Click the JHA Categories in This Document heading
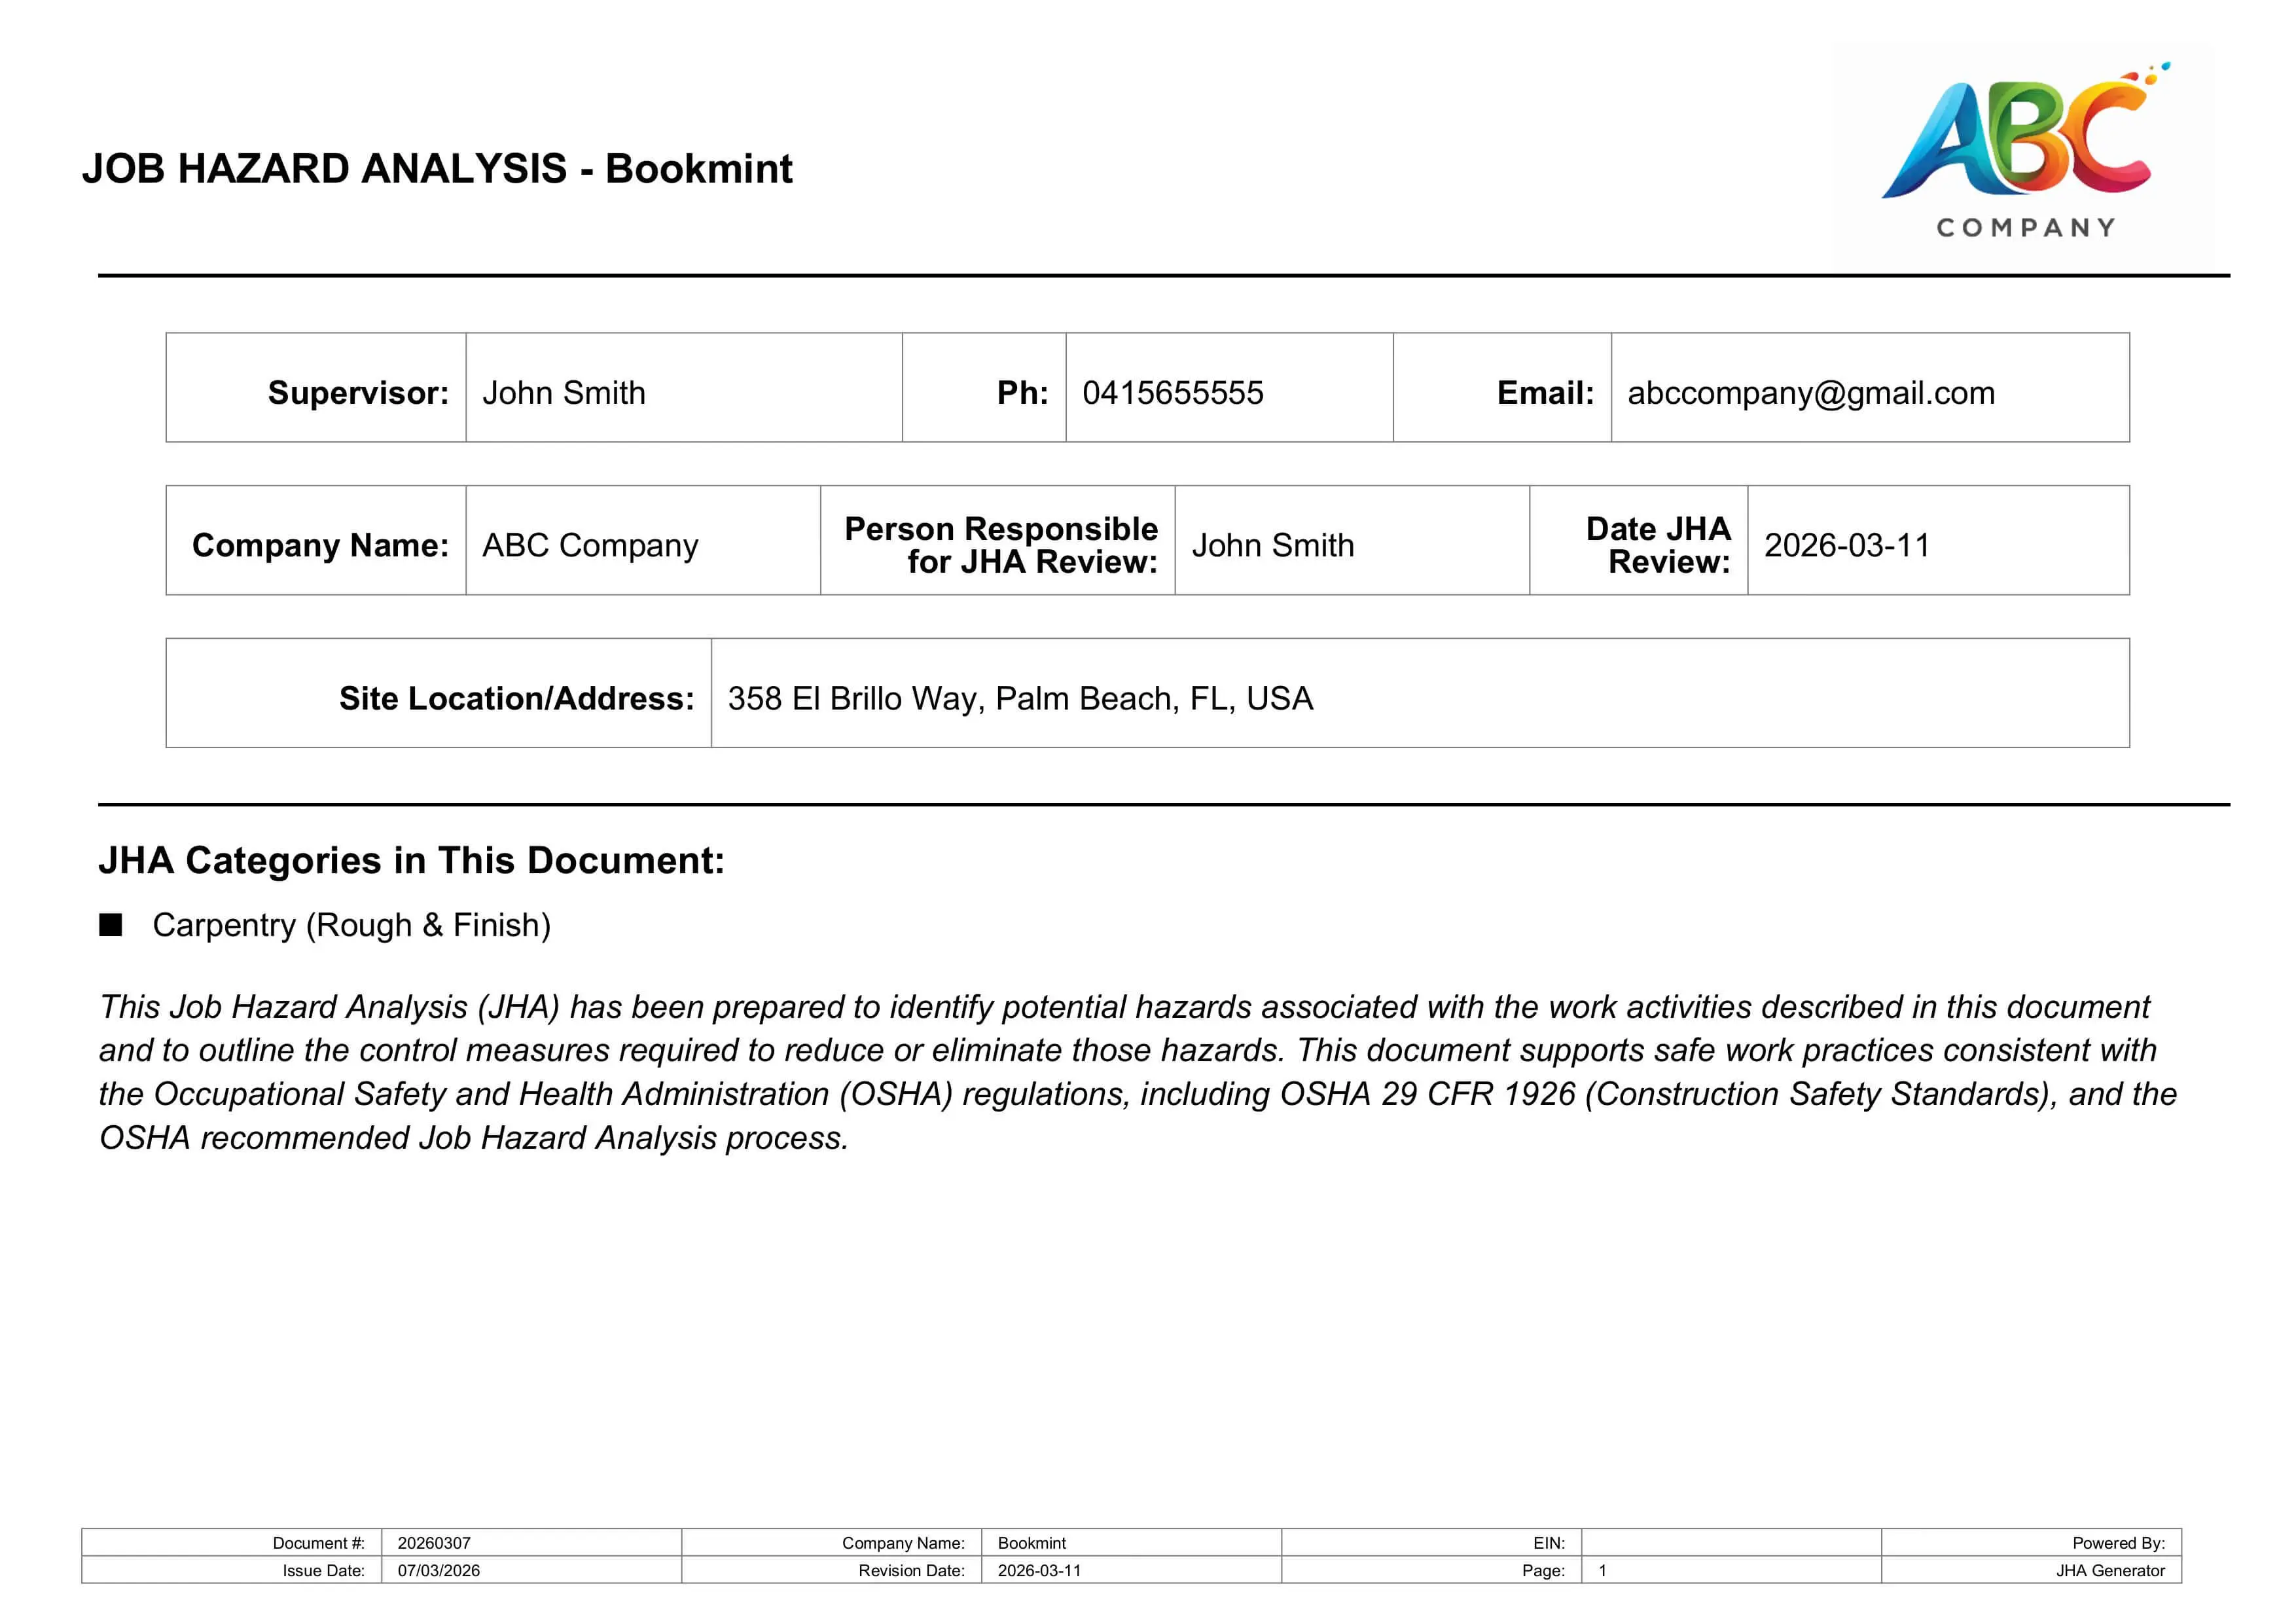Viewport: 2296px width, 1624px height. click(x=411, y=860)
